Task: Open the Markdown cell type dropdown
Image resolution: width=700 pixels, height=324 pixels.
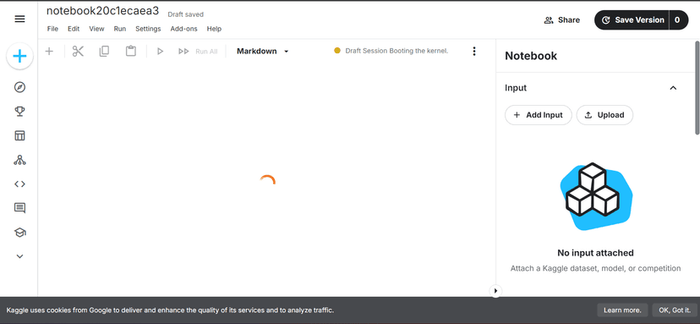Action: tap(262, 52)
